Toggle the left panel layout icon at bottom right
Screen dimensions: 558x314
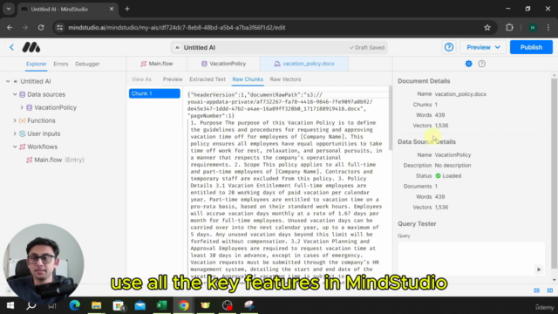point(537,290)
